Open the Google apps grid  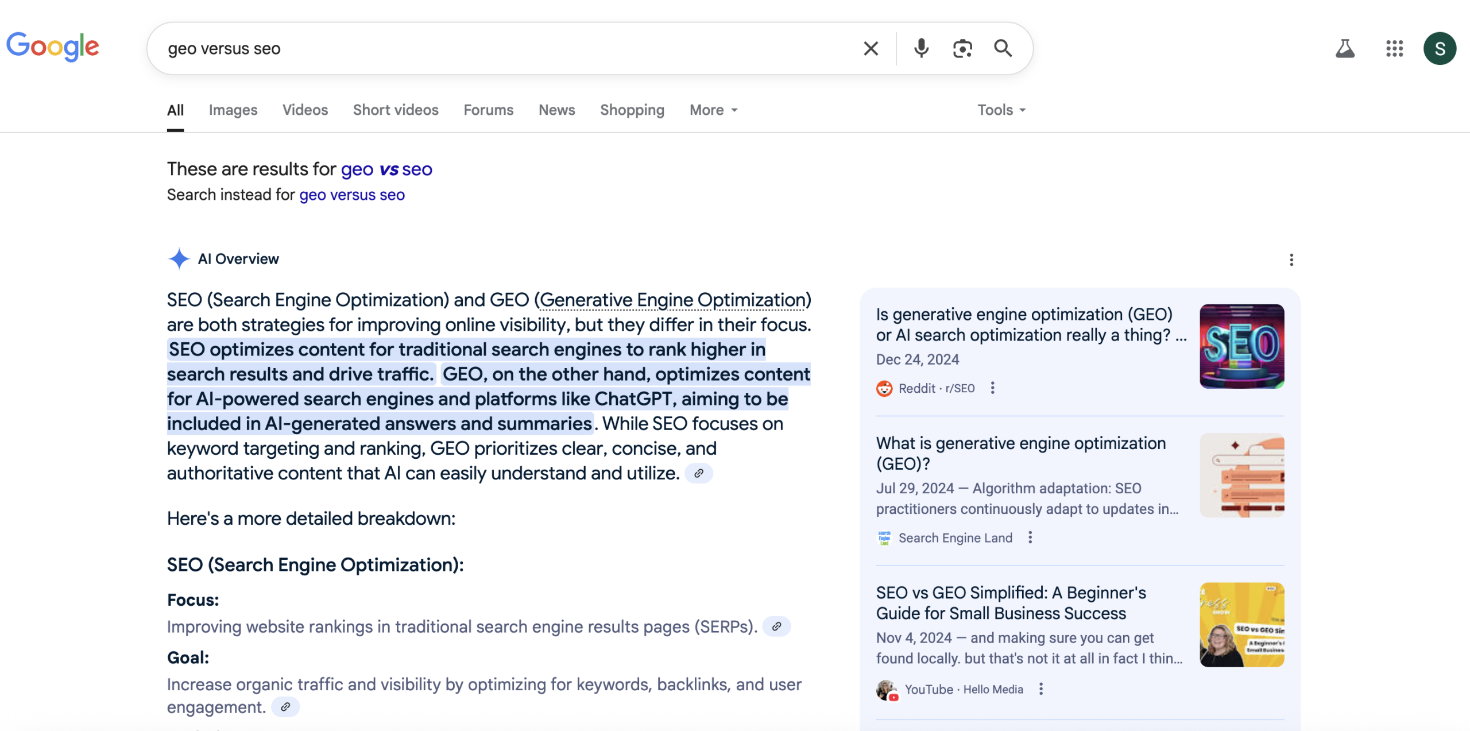click(1394, 48)
